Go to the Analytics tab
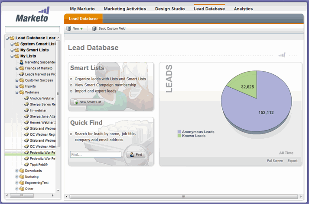Screen dimensions: 309x204 243,9
